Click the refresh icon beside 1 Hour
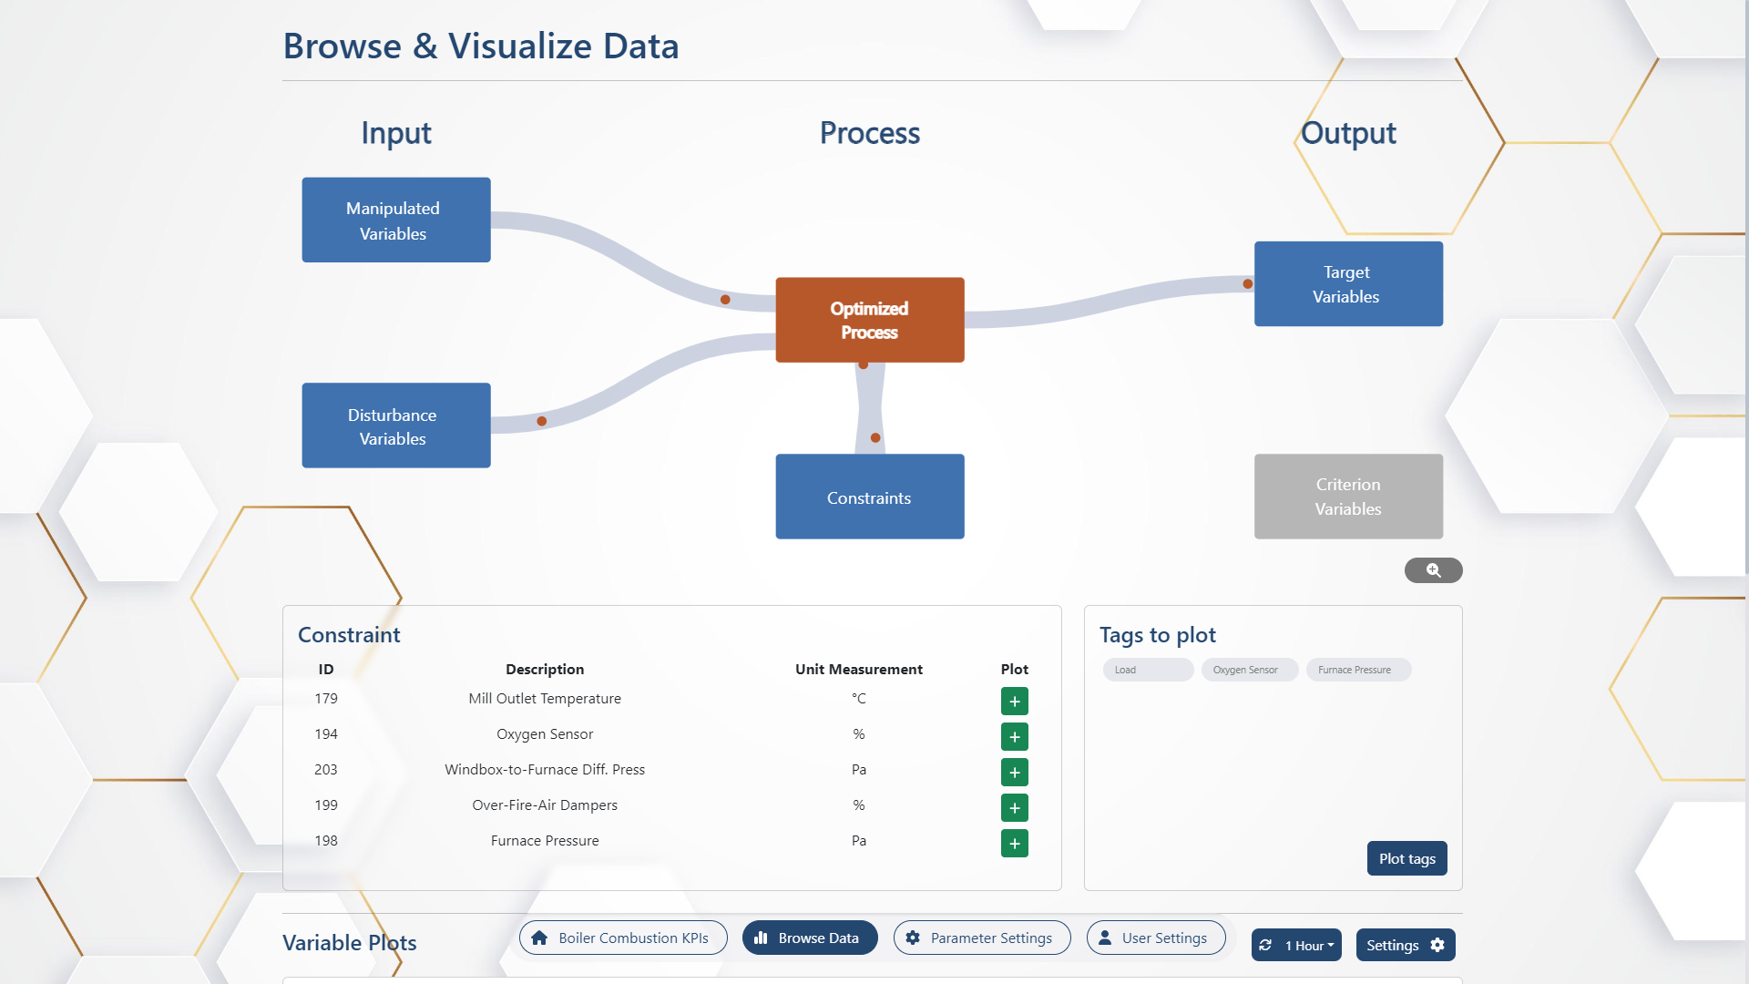The height and width of the screenshot is (984, 1749). (1265, 946)
